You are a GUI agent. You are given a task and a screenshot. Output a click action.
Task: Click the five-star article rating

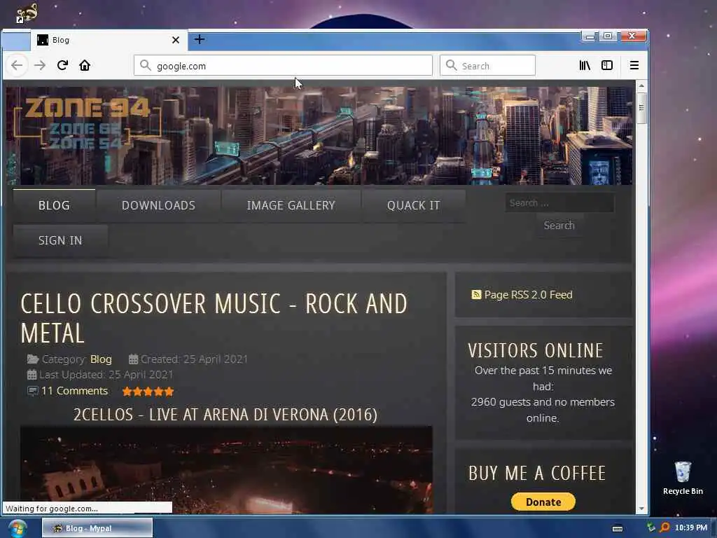tap(148, 391)
